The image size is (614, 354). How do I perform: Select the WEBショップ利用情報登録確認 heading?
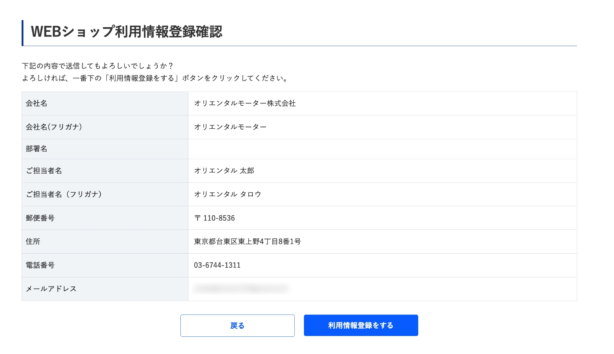click(x=127, y=31)
